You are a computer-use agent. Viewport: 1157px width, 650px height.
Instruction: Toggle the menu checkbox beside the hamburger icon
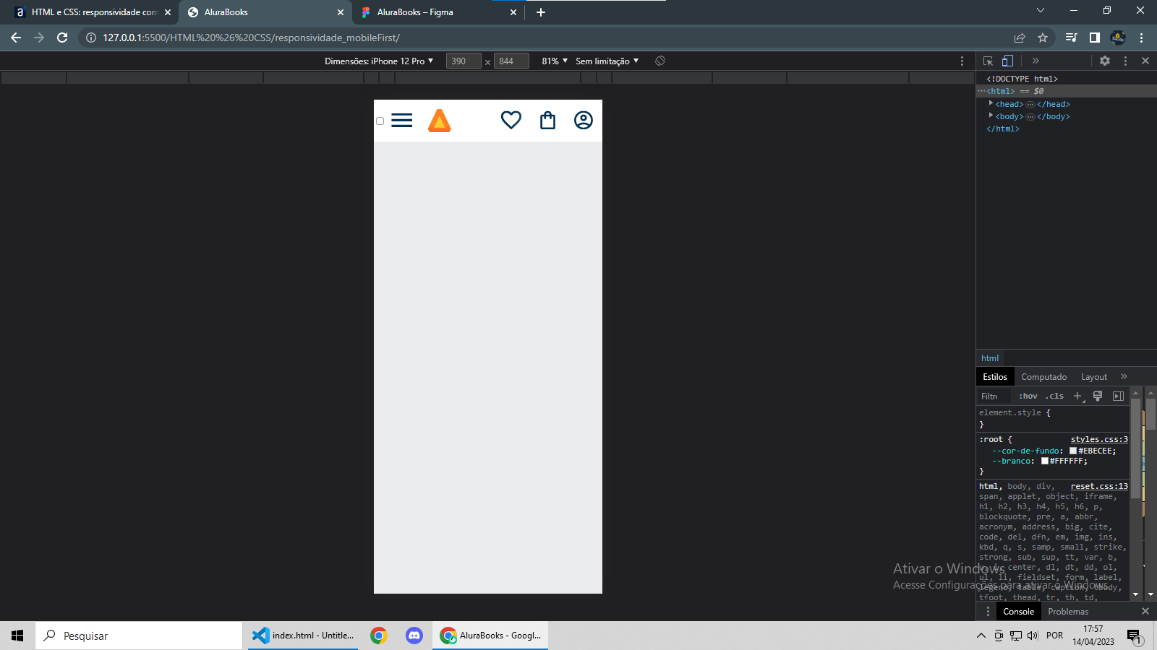(380, 121)
